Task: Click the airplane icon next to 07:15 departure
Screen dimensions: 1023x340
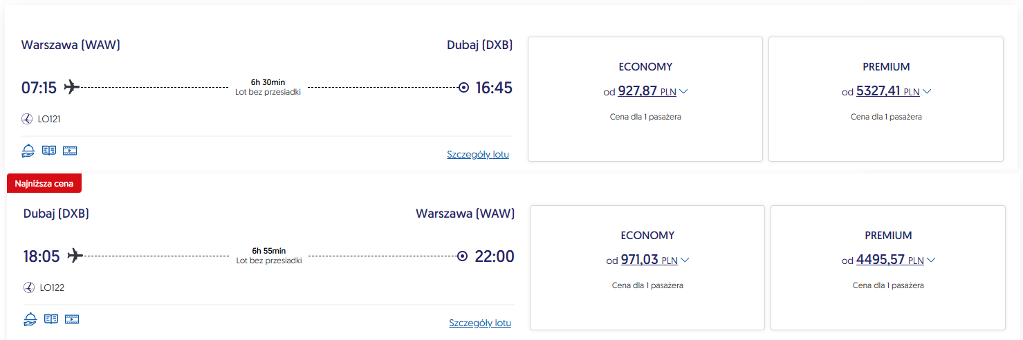Action: point(72,87)
